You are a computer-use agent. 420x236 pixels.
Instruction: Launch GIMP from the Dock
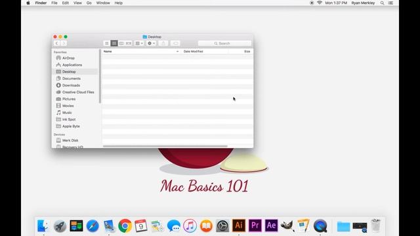point(287,226)
